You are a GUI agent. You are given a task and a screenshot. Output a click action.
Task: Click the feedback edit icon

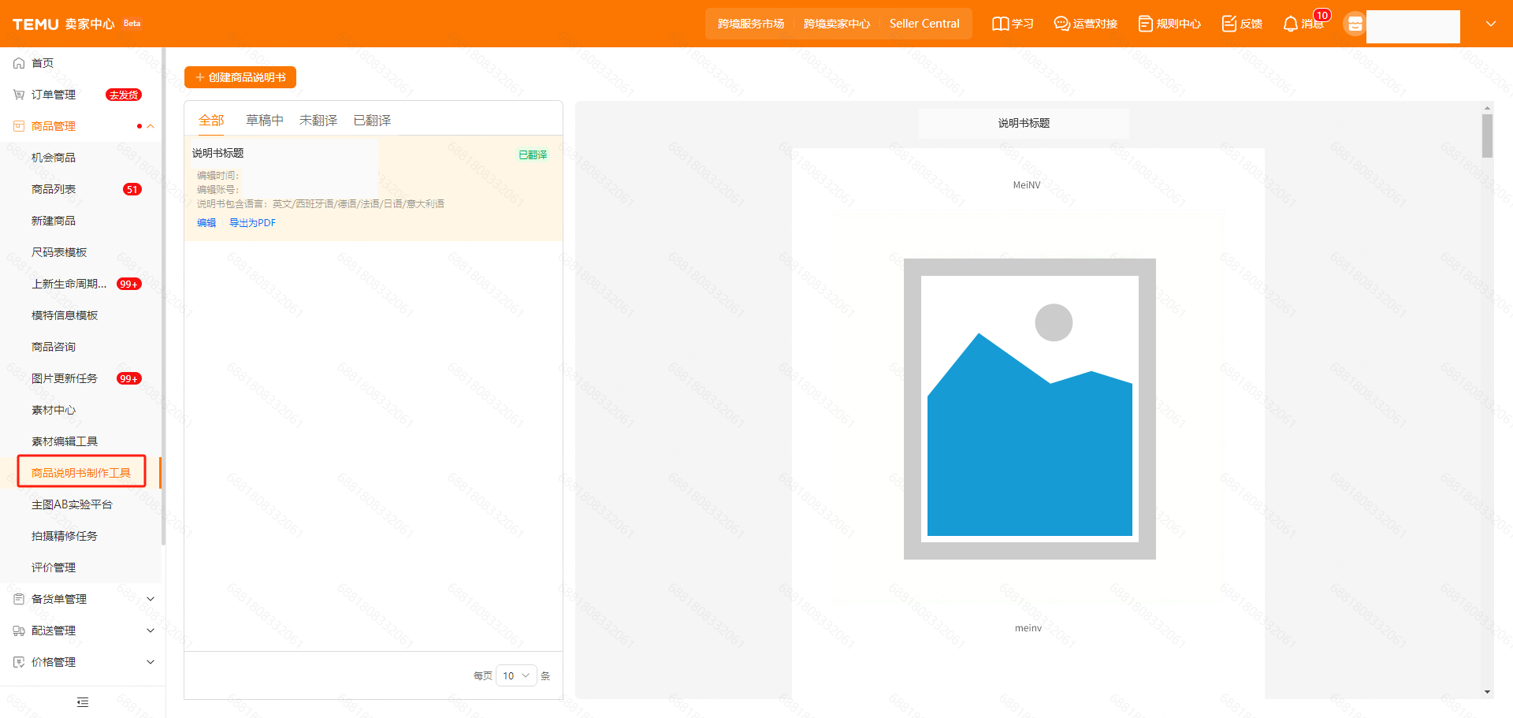[1229, 24]
